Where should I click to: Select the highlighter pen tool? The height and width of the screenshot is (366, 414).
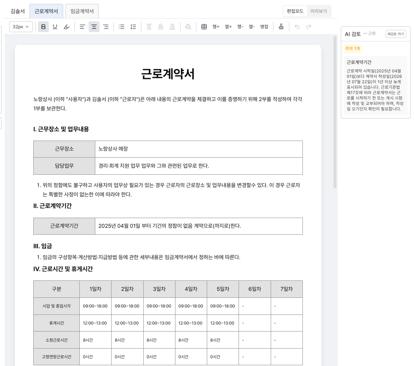(x=67, y=27)
